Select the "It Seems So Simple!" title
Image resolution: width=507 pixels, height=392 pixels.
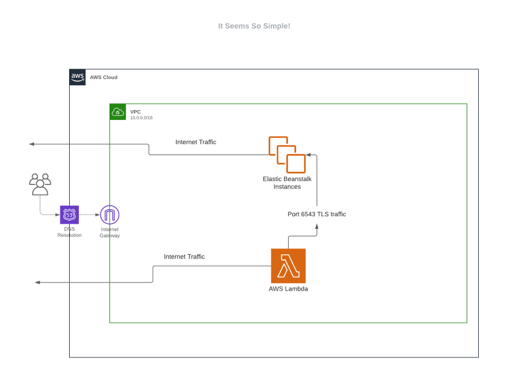(254, 26)
